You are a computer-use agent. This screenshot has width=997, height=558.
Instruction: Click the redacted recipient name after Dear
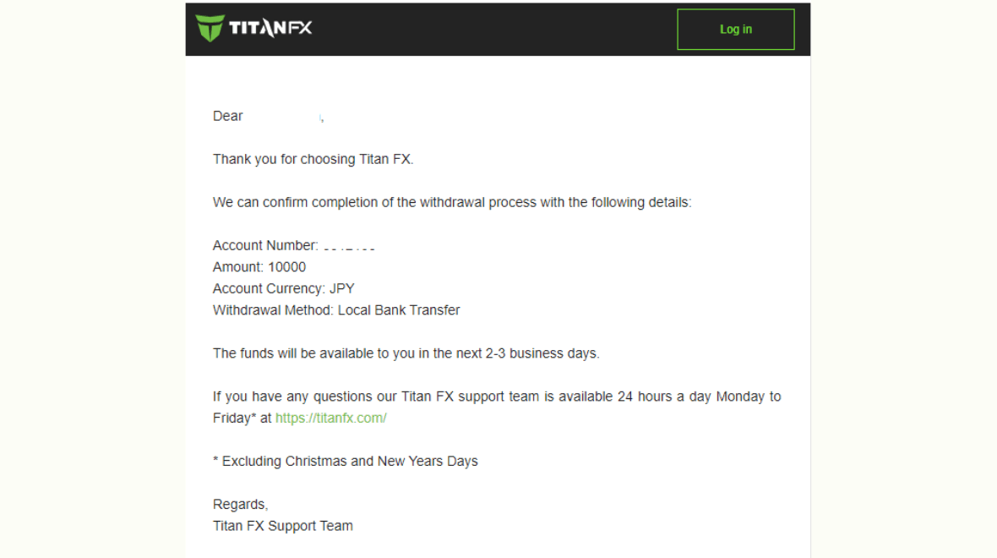284,117
